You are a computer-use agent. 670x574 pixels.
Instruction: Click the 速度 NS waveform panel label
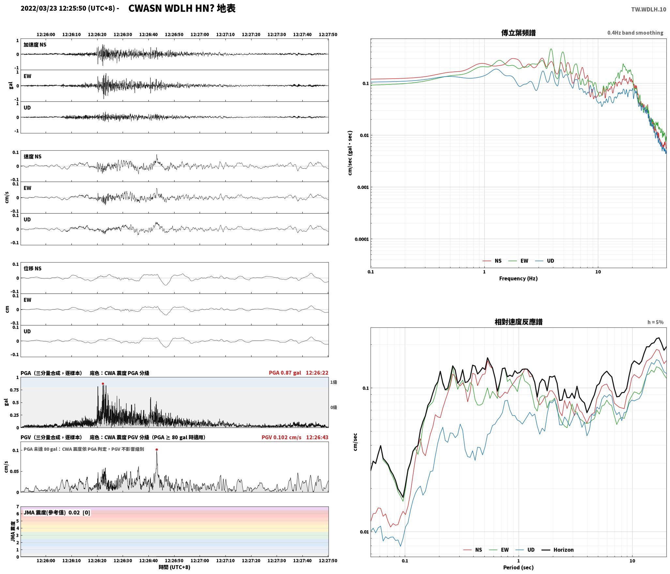33,157
